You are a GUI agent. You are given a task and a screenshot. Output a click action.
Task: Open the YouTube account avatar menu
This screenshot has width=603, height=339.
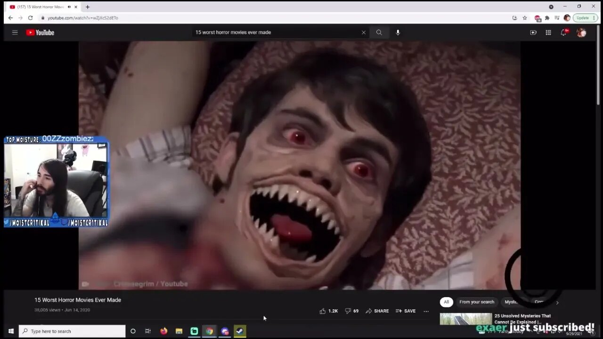tap(581, 32)
